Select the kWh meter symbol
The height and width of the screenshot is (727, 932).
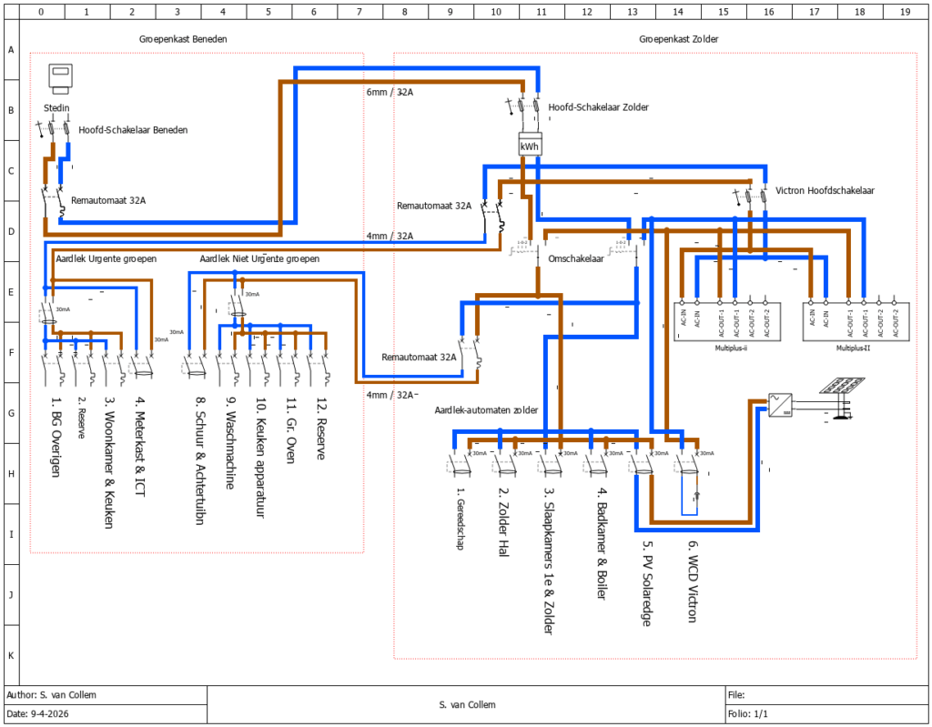point(529,146)
